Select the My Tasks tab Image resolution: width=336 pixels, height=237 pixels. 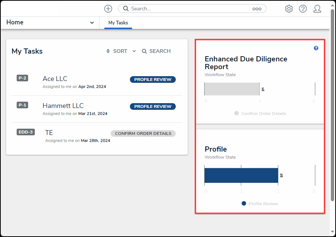pyautogui.click(x=118, y=23)
